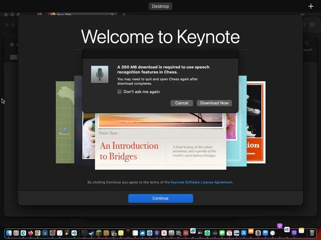Open Keynote Software License Agreement link

[x=202, y=182]
